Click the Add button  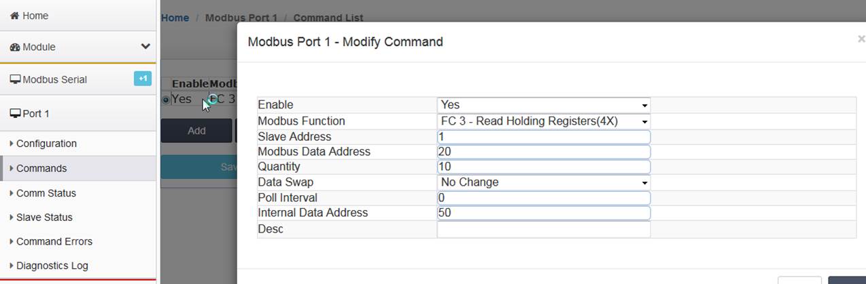coord(196,131)
